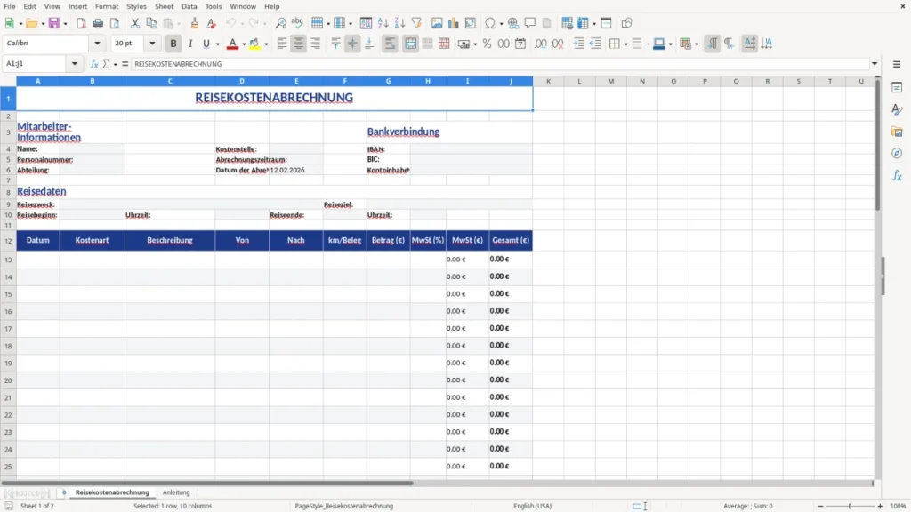Screen dimensions: 911x512
Task: Toggle Center Horizontally alignment
Action: (299, 44)
